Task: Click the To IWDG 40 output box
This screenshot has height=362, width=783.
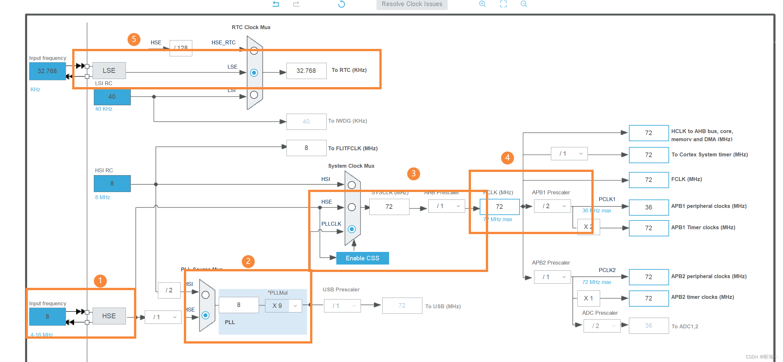Action: click(306, 121)
